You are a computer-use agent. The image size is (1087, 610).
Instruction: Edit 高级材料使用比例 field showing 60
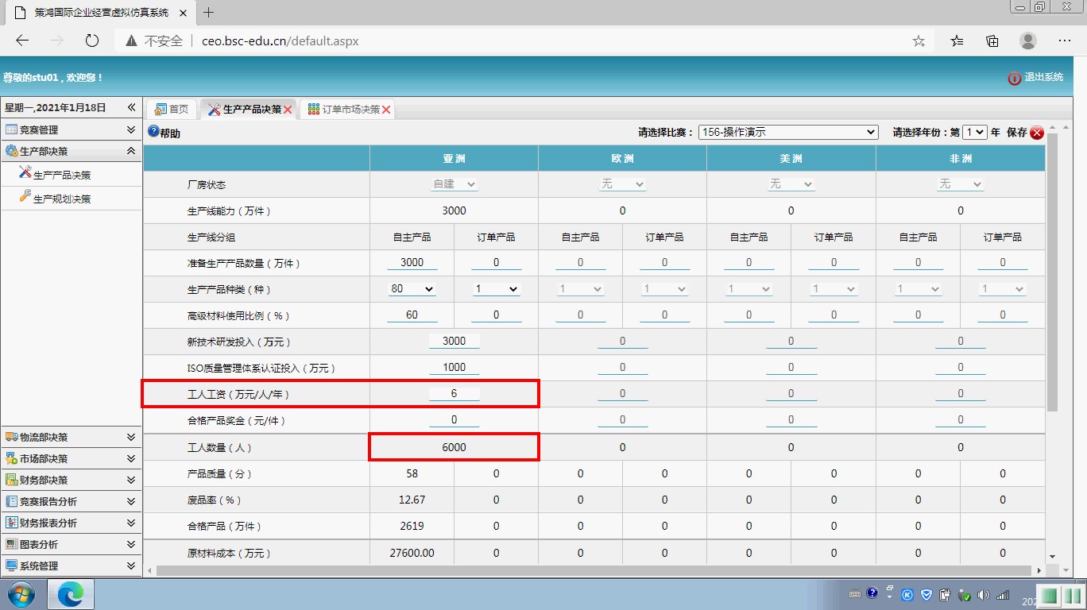point(412,315)
